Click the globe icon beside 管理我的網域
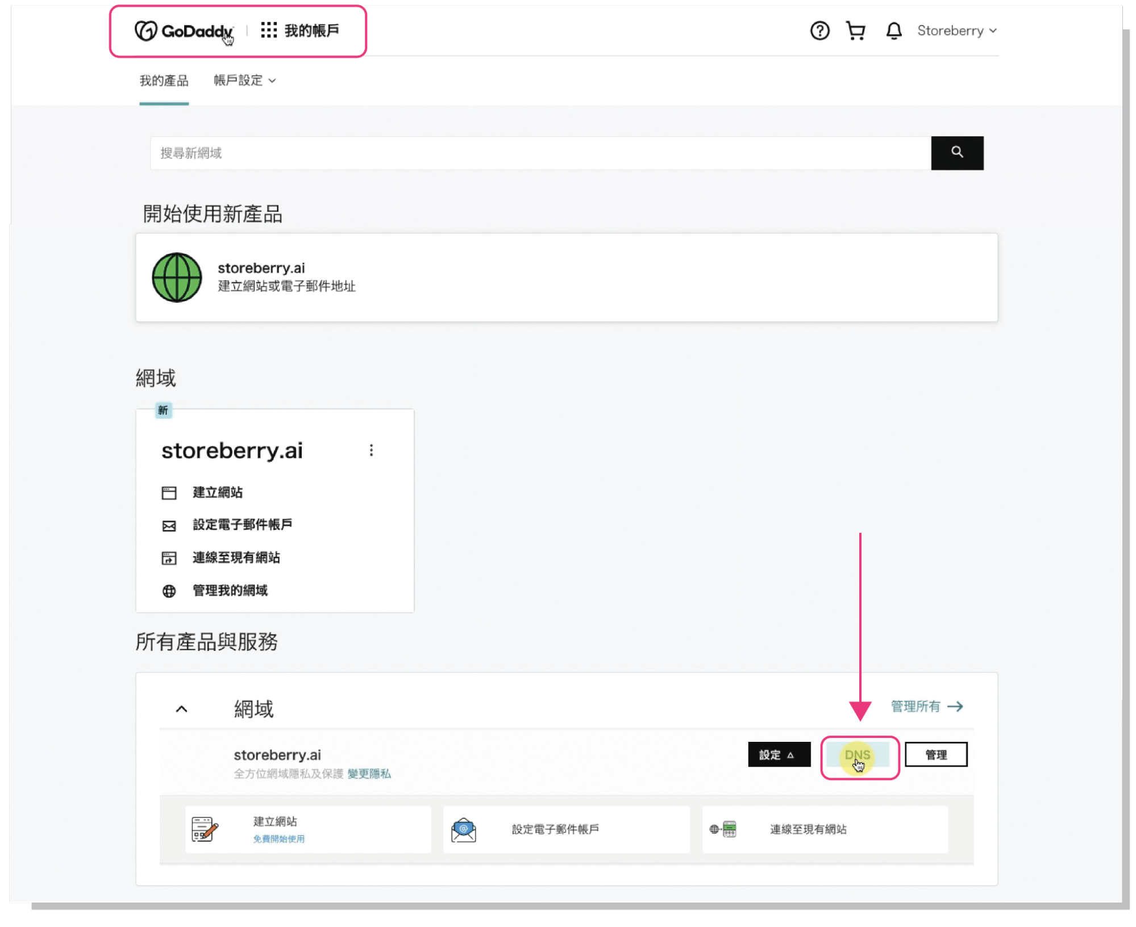Image resolution: width=1136 pixels, height=927 pixels. (x=169, y=591)
